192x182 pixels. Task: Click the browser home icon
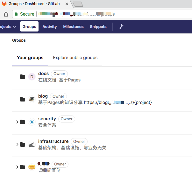6,14
